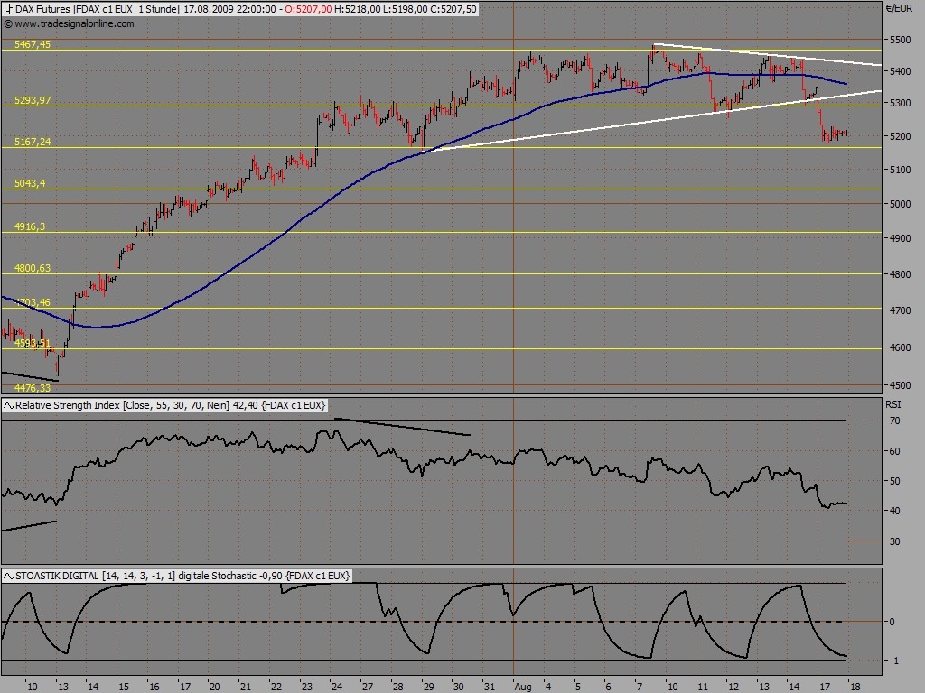
Task: Click the 5467,45 resistance level label
Action: [x=33, y=44]
